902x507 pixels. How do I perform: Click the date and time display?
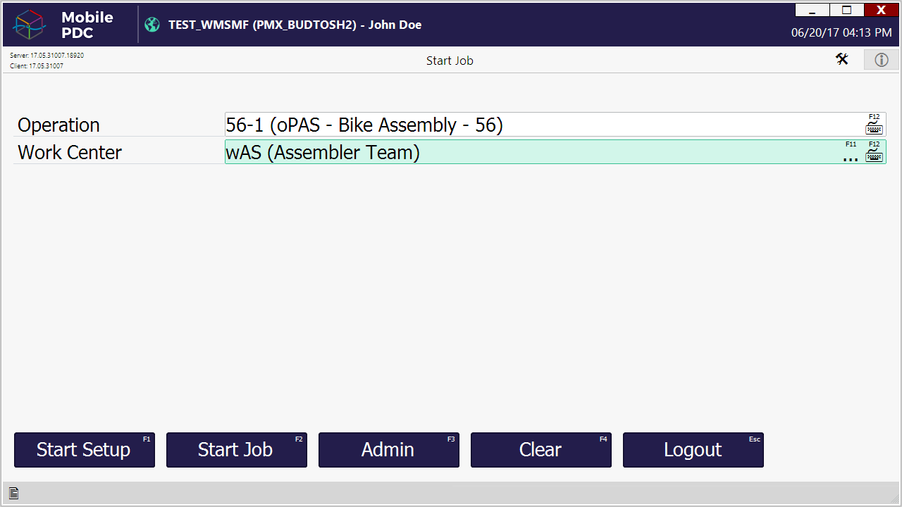[x=841, y=33]
